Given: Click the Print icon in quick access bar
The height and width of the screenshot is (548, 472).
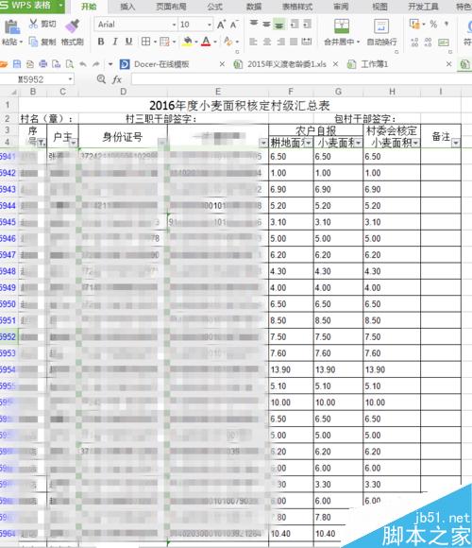Looking at the screenshot, I should pos(43,64).
